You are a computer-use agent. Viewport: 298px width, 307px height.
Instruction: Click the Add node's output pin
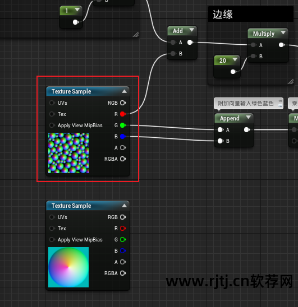click(190, 42)
